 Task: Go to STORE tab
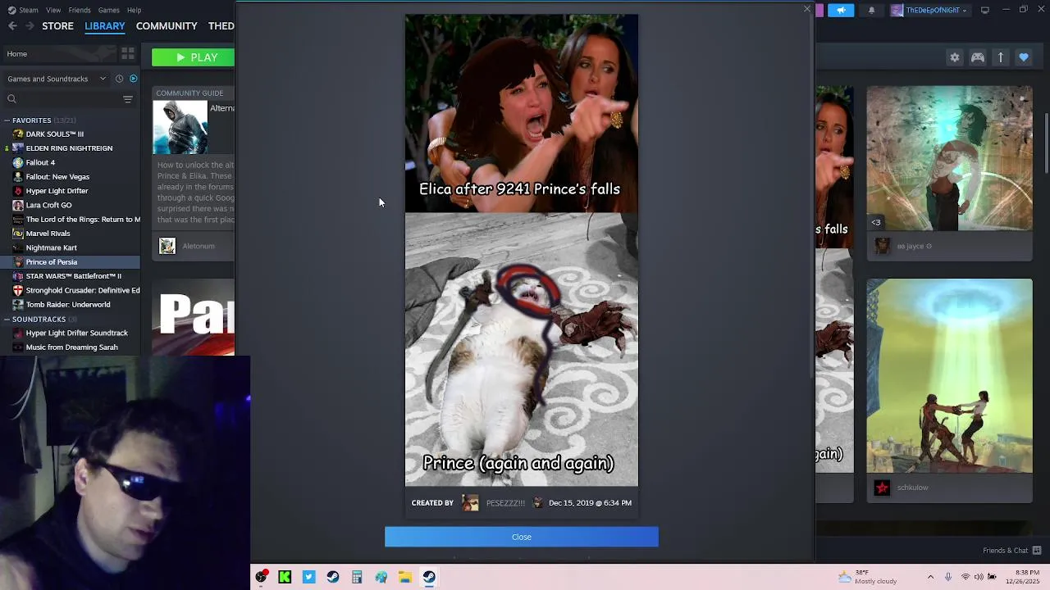coord(57,26)
